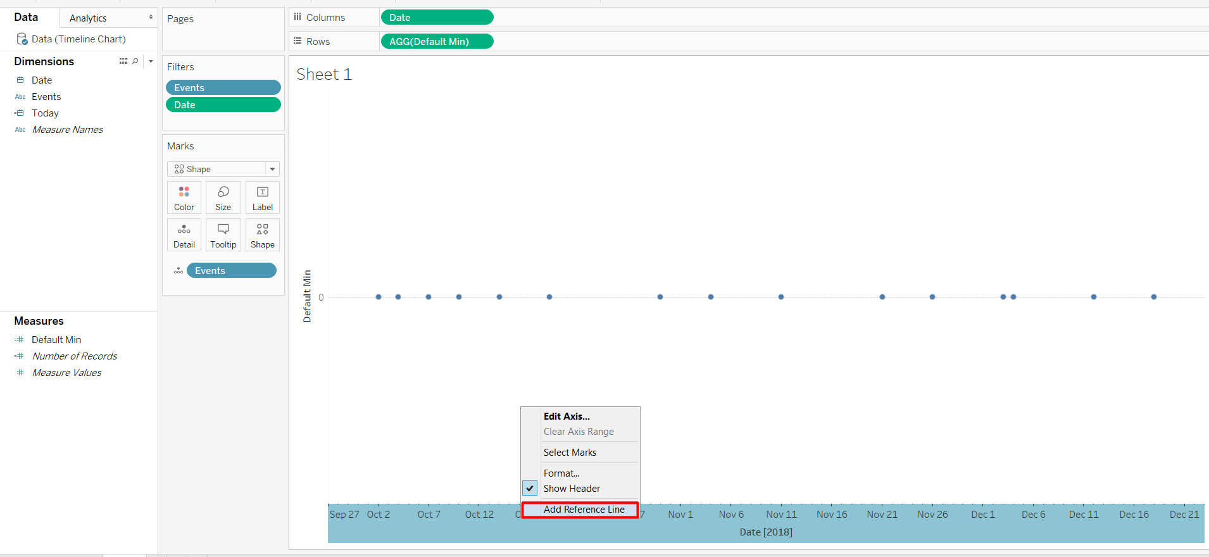Screen dimensions: 1209x557
Task: Click the Abc icon beside Events dimension
Action: [x=20, y=97]
